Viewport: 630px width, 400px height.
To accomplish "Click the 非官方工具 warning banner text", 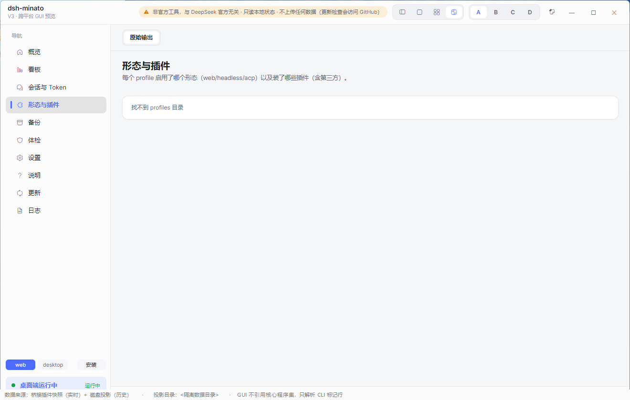I will (x=266, y=12).
